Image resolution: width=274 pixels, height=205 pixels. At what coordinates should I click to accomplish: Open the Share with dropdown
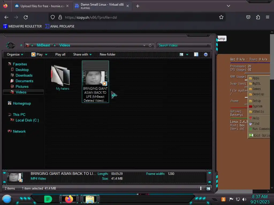coord(82,54)
